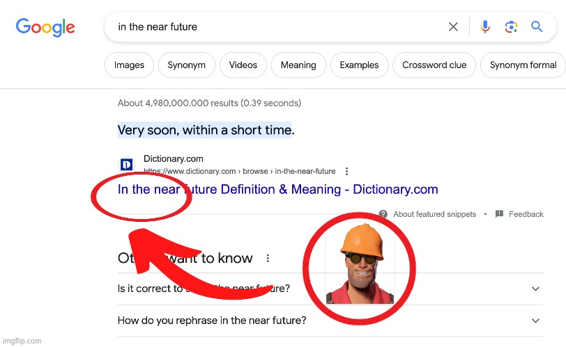566x347 pixels.
Task: Open Google Lens camera search
Action: point(511,26)
